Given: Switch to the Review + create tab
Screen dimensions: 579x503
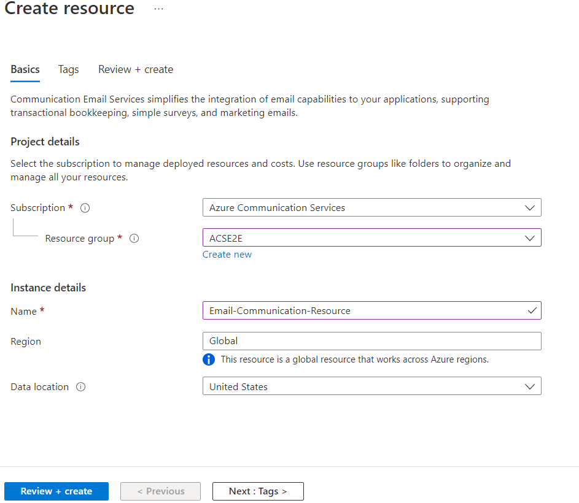Looking at the screenshot, I should [135, 69].
